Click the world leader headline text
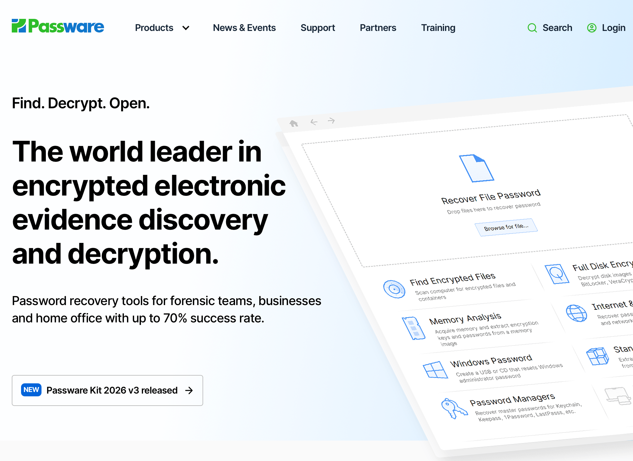Viewport: 633px width, 461px height. pos(149,203)
